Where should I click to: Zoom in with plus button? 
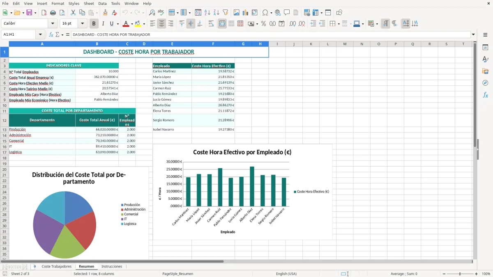click(477, 274)
